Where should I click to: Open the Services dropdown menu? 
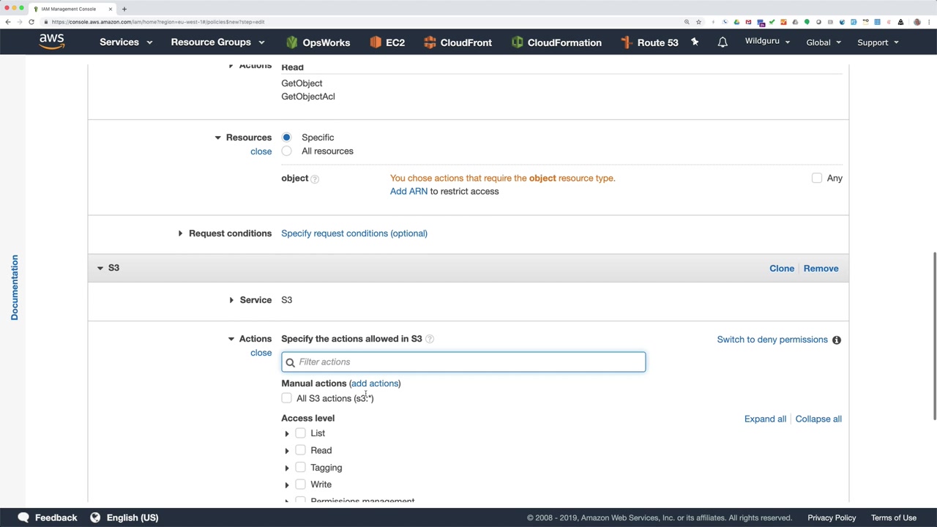(126, 42)
